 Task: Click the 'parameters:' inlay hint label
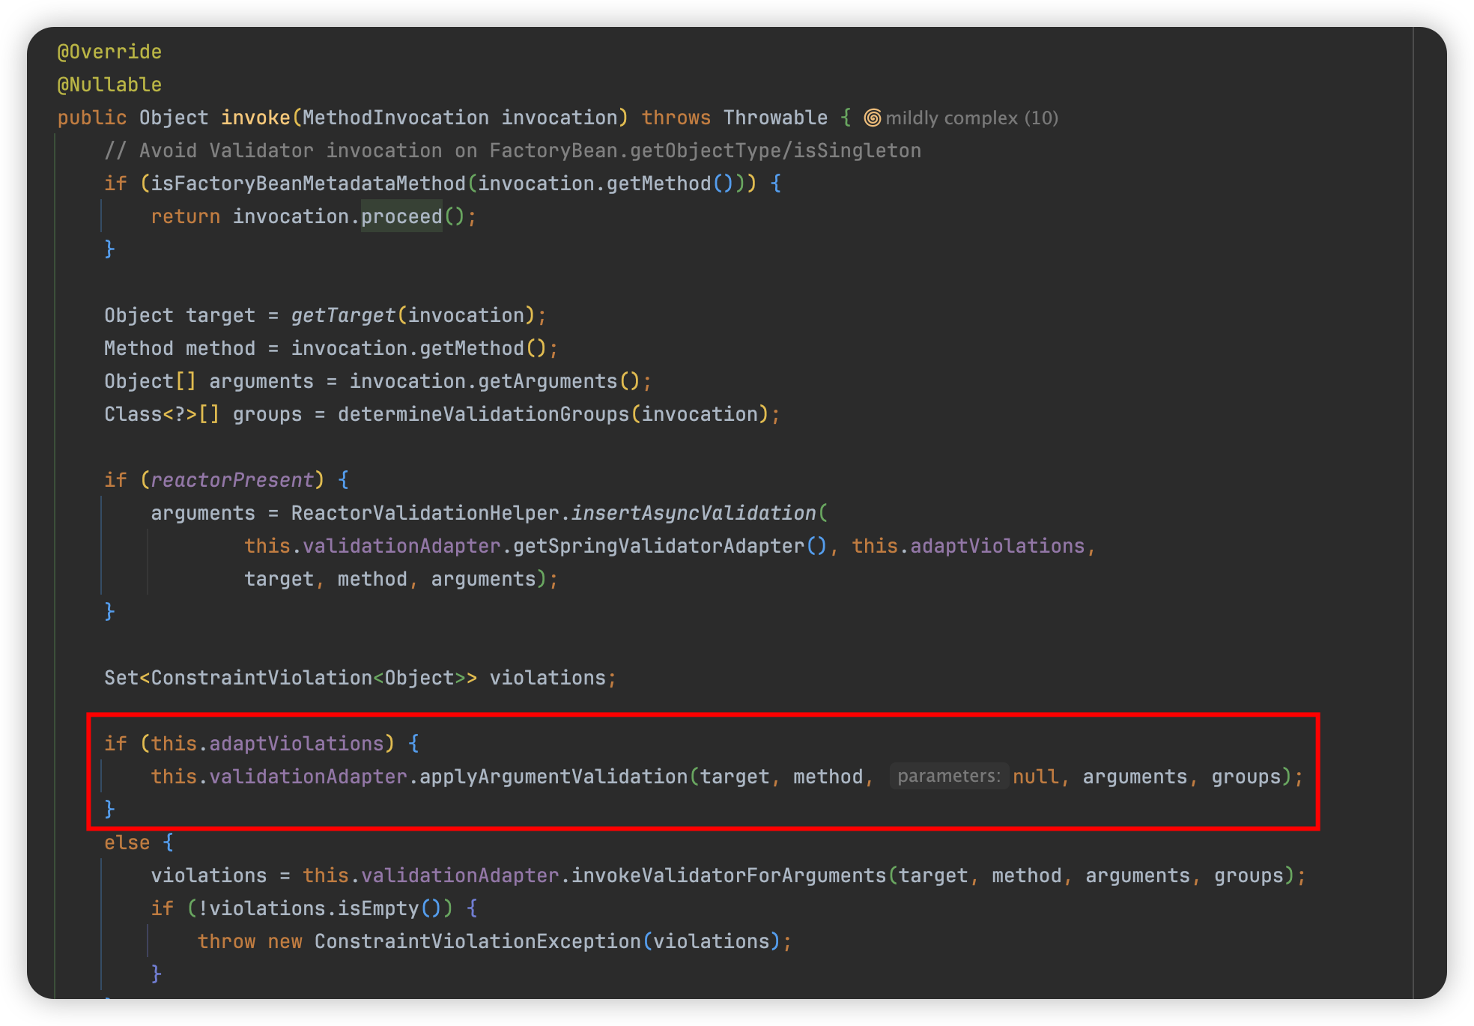[x=948, y=777]
